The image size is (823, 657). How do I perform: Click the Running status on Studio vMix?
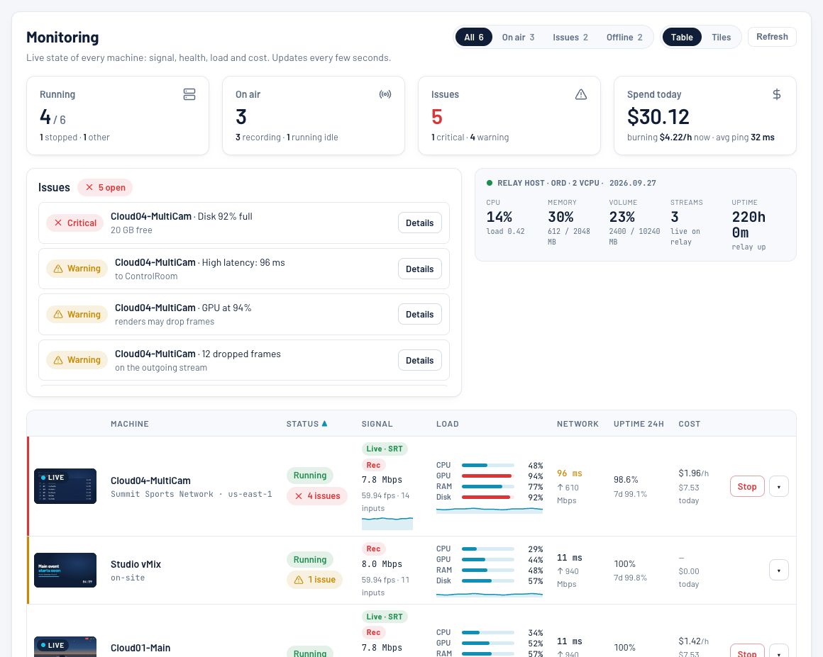pos(309,559)
